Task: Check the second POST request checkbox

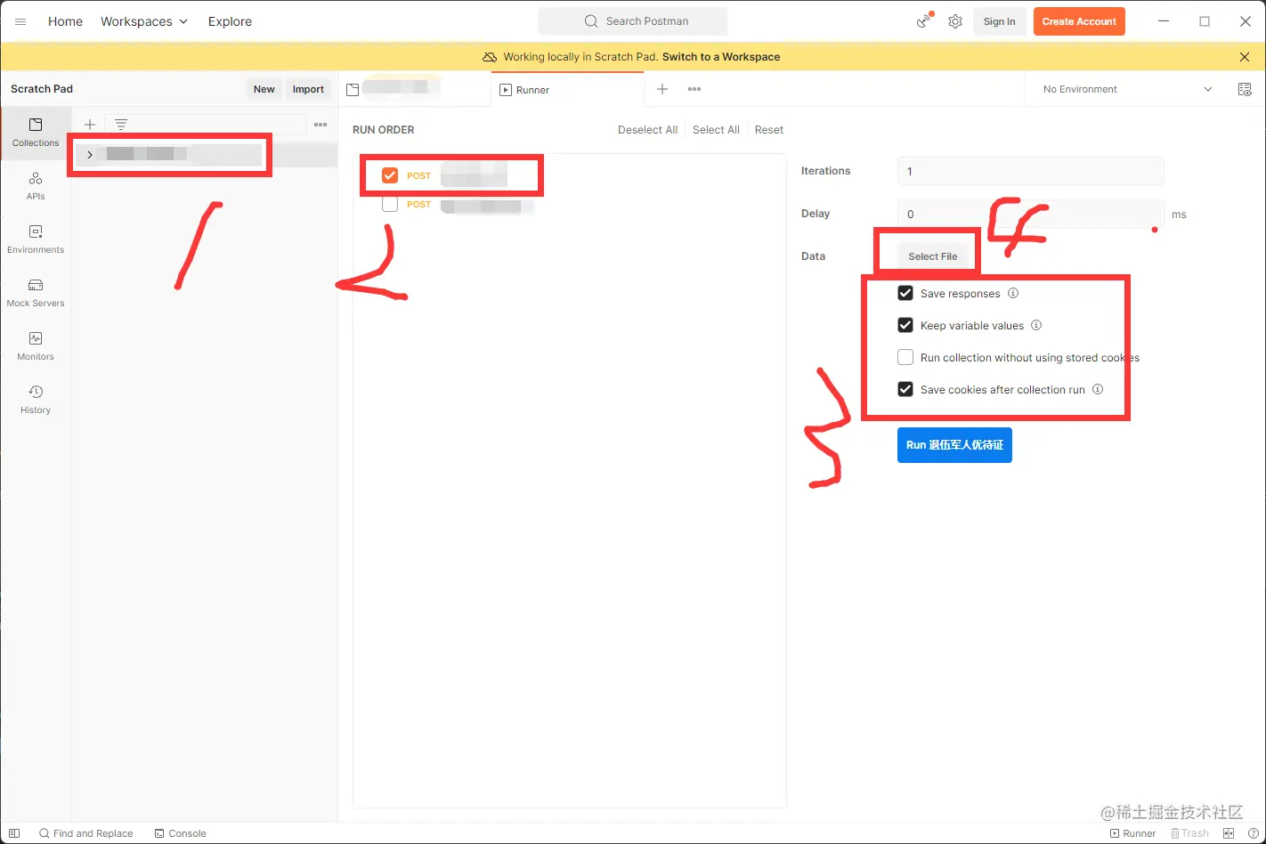Action: coord(390,204)
